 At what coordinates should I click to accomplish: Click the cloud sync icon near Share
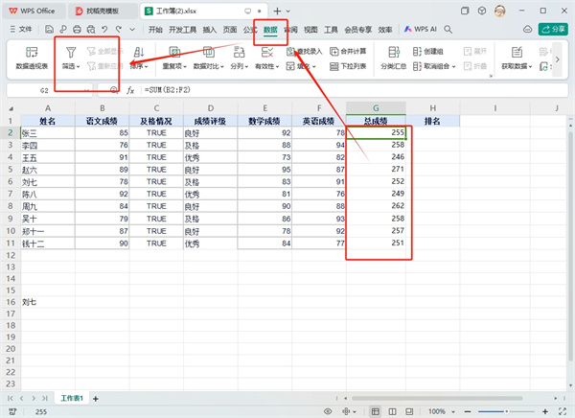point(527,30)
